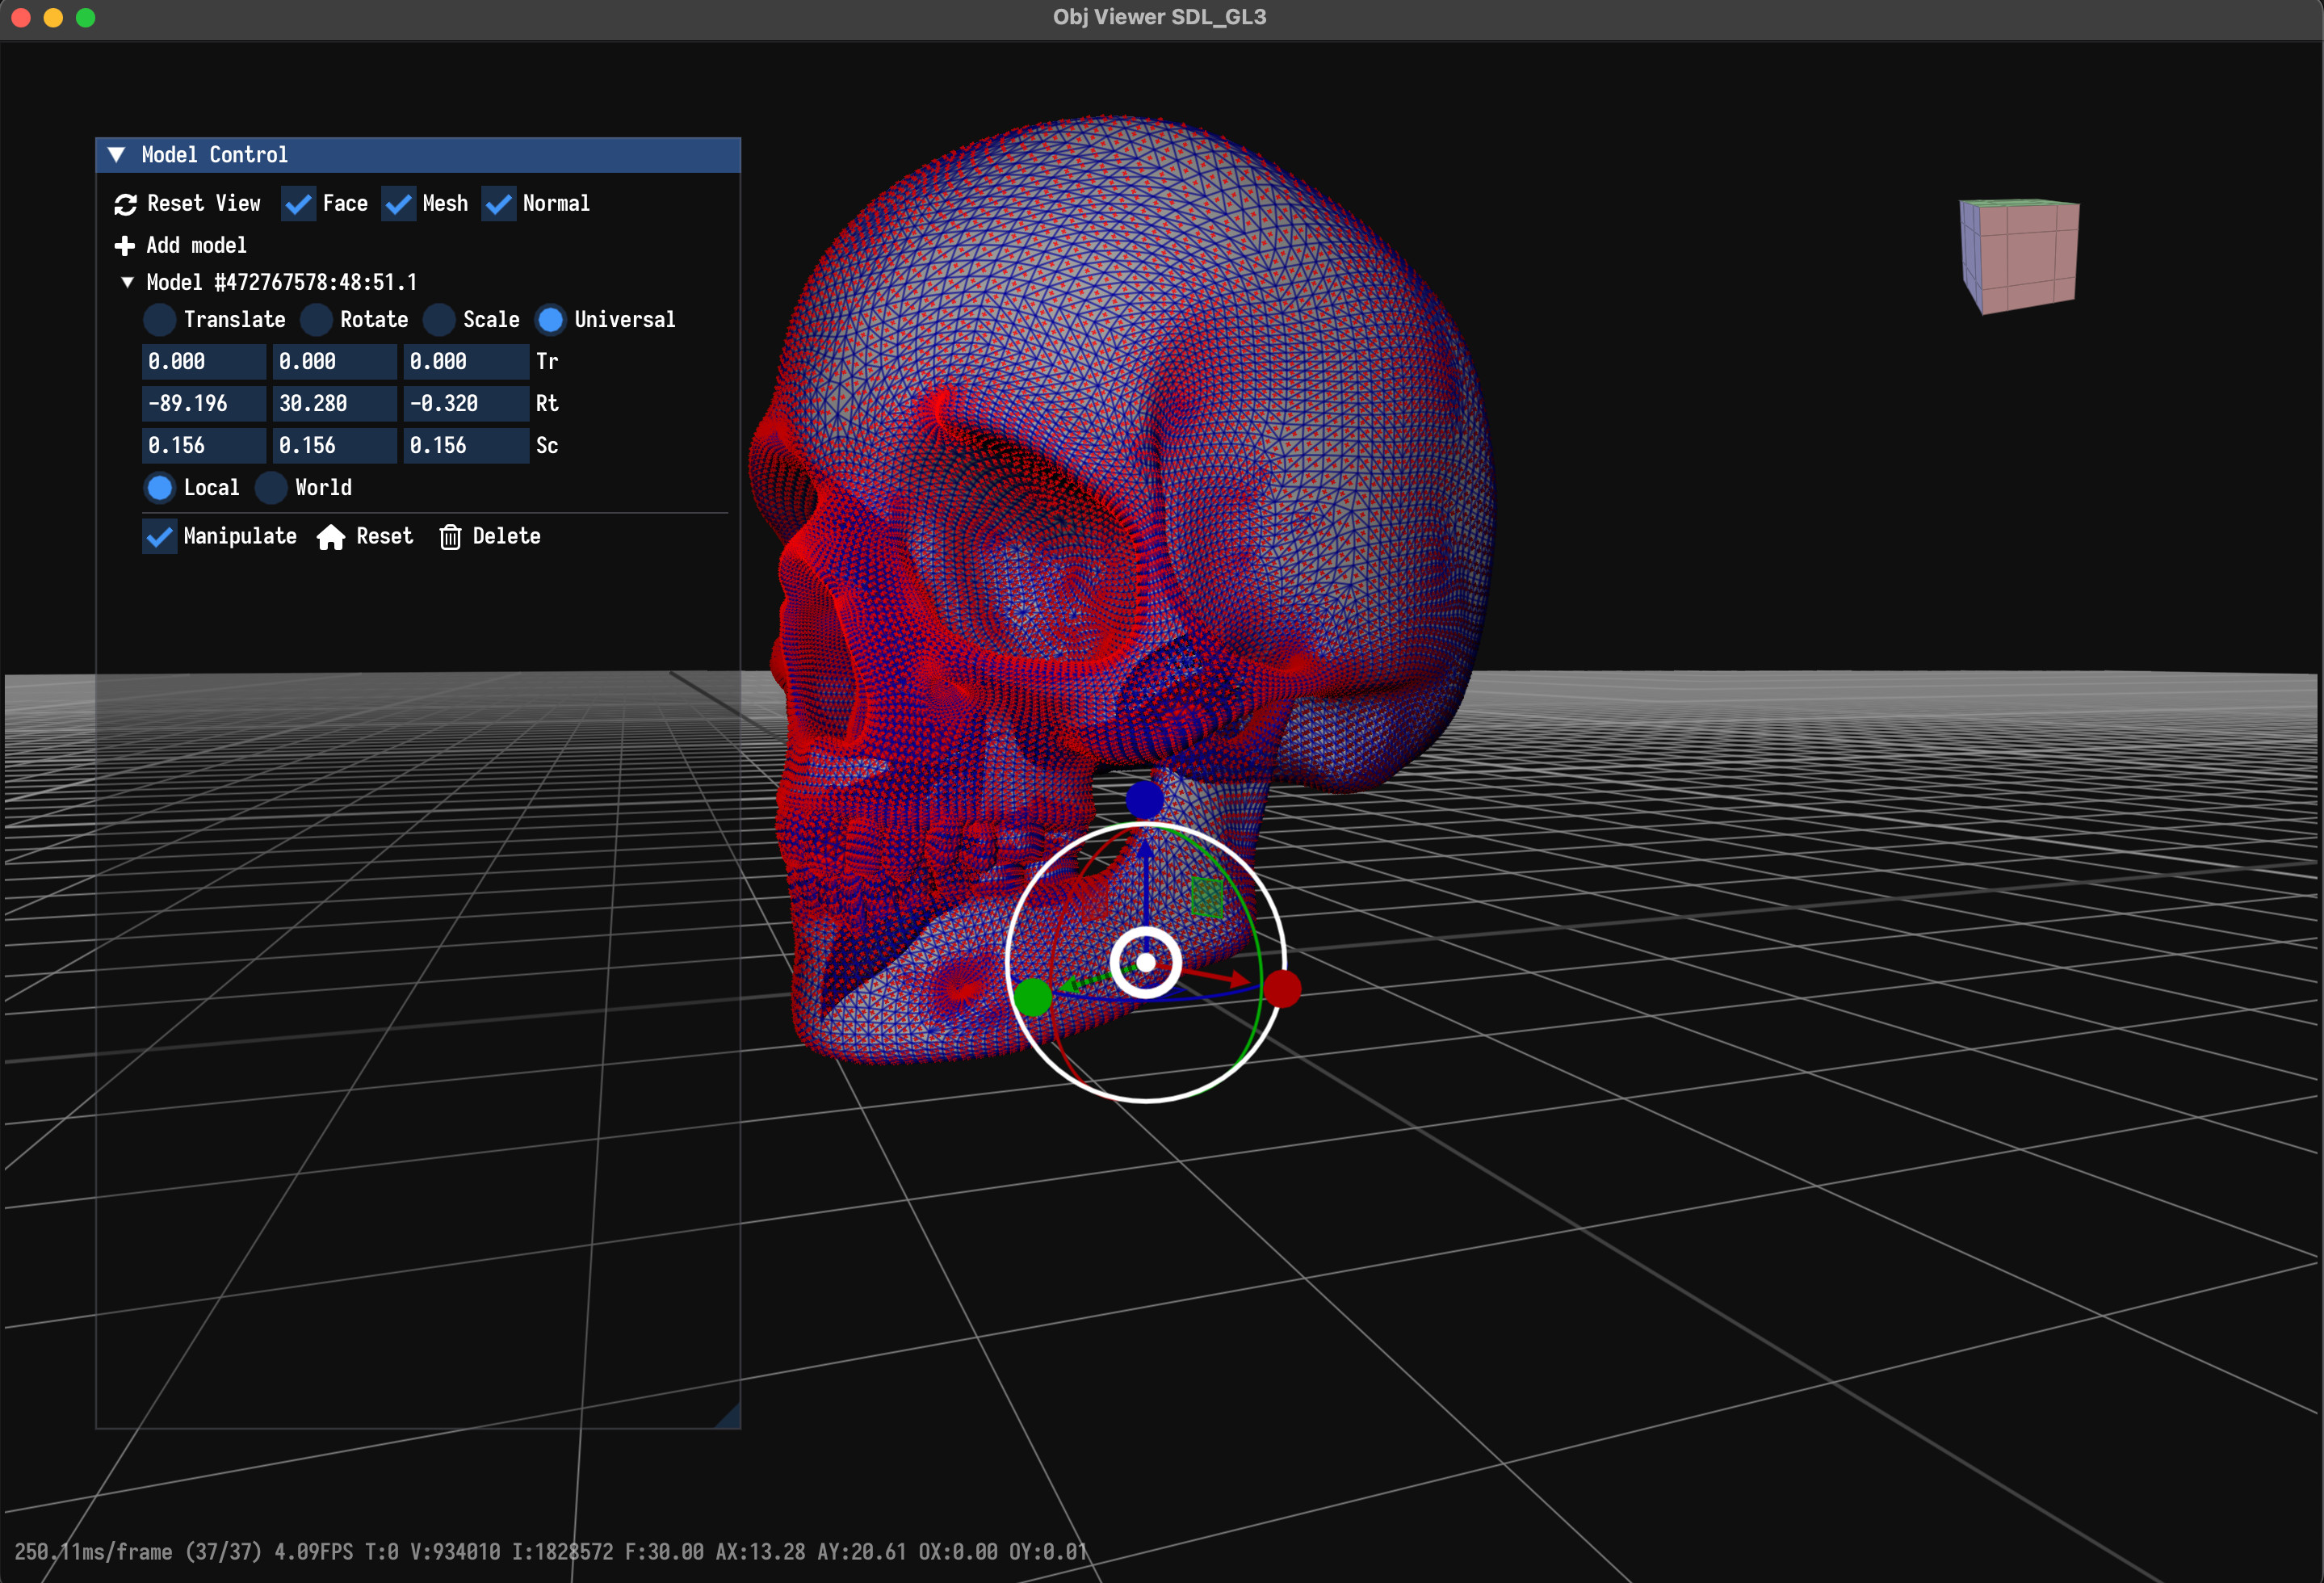The image size is (2324, 1583).
Task: Click the green Y-axis gizmo handle dot
Action: pyautogui.click(x=1033, y=997)
